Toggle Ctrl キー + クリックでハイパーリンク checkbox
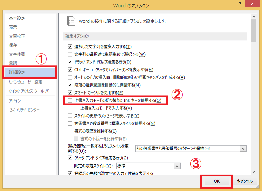 tap(70, 70)
